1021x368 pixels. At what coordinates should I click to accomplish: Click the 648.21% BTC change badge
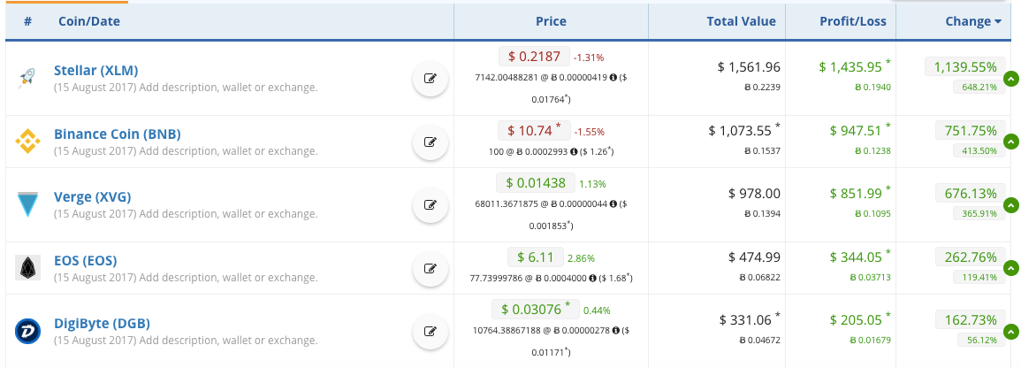(979, 87)
